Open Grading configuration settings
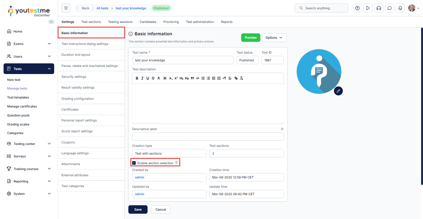Screen dimensions: 423x219 coord(77,99)
